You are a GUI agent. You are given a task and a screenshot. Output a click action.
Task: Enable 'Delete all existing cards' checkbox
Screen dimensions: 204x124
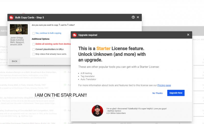click(34, 44)
